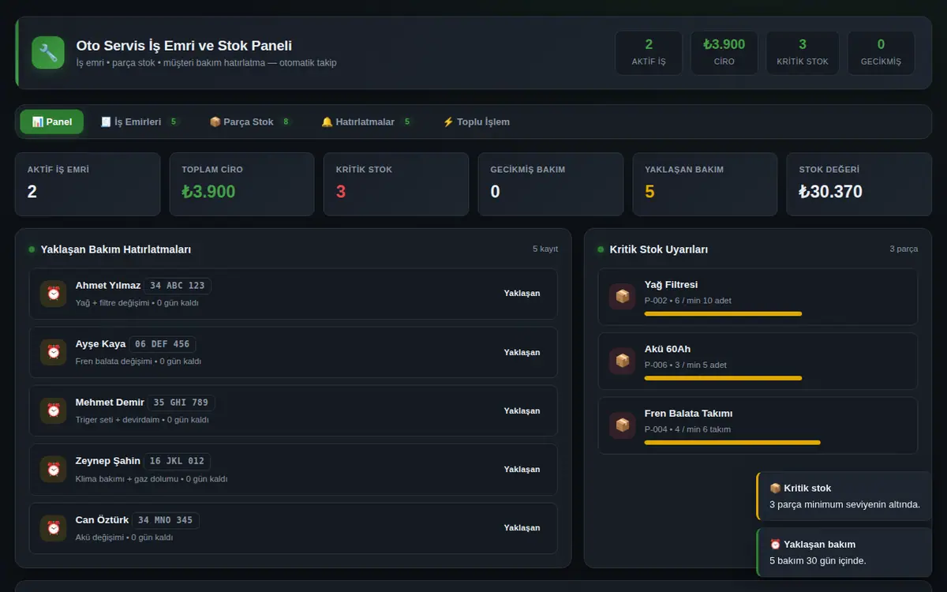Click header Kritik Stok counter box
The width and height of the screenshot is (947, 592).
[x=803, y=53]
